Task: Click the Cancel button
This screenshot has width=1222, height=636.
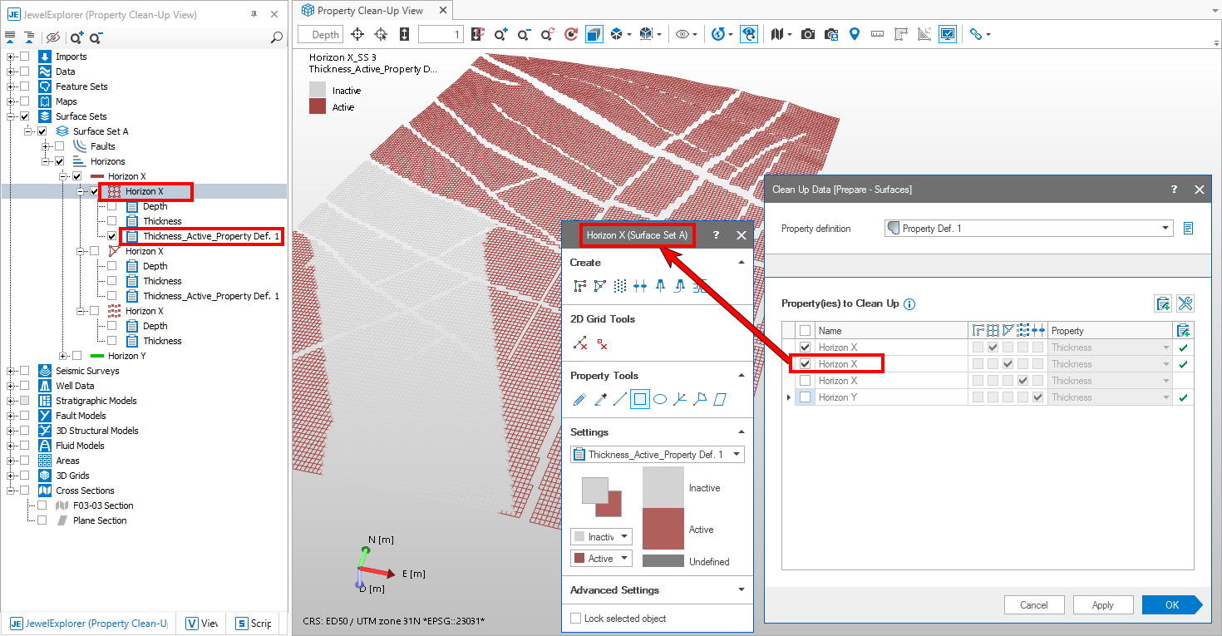Action: click(1034, 605)
